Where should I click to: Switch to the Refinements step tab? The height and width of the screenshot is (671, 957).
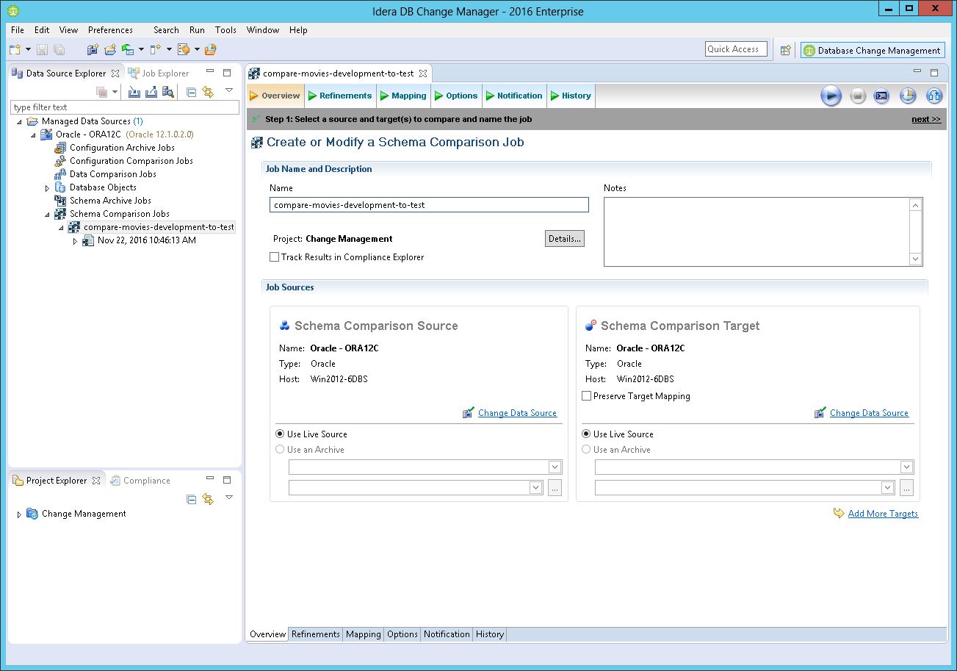pos(340,96)
